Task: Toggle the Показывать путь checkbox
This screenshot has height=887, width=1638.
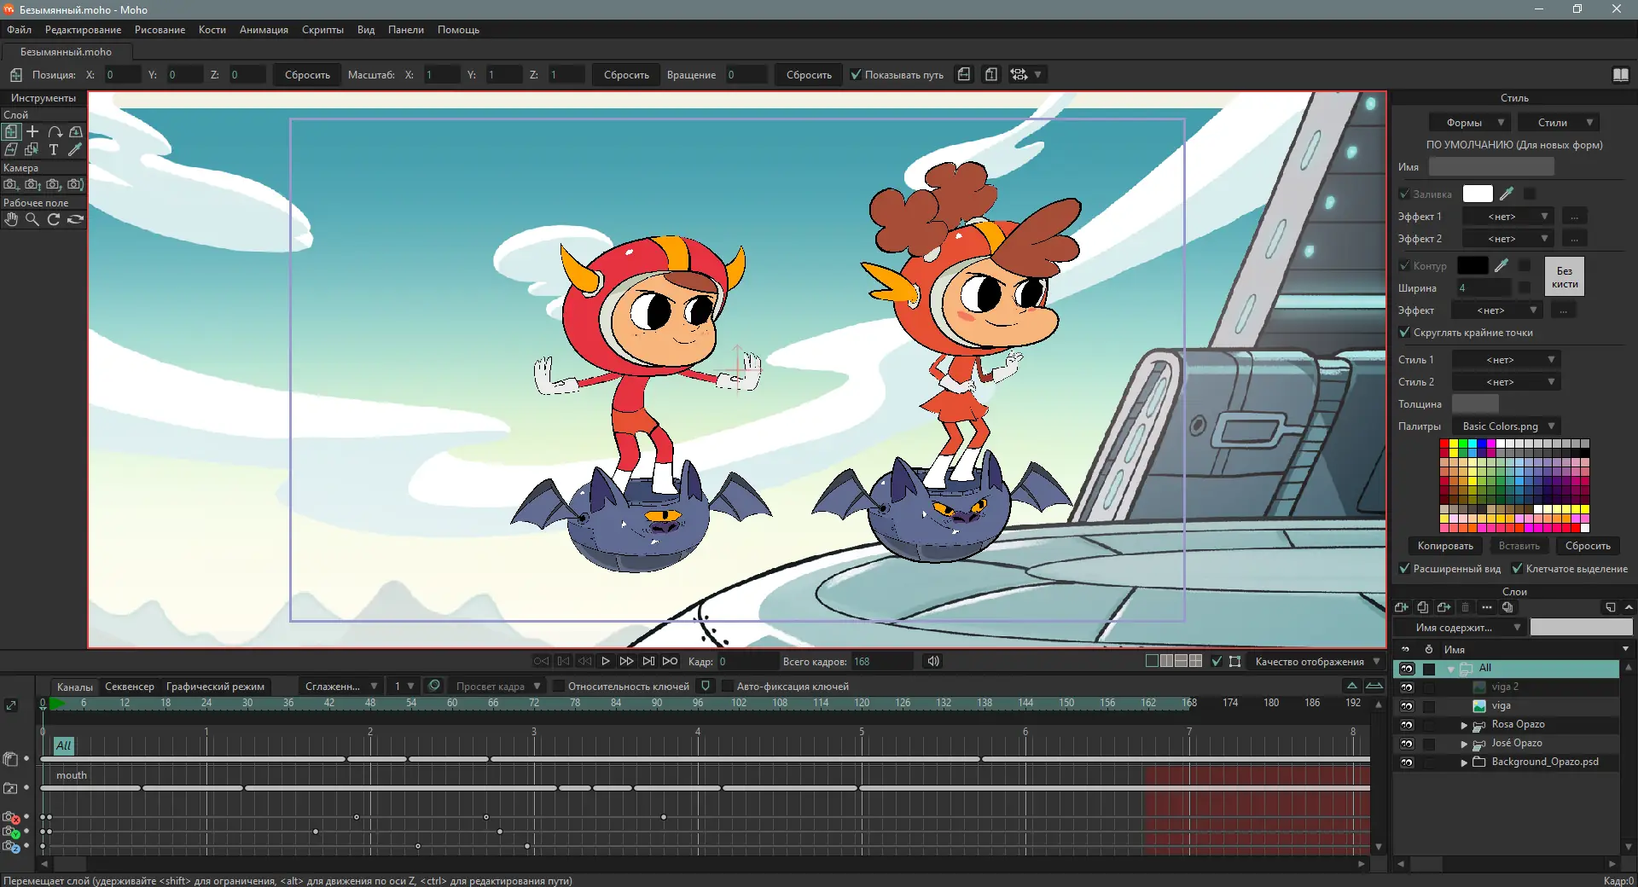Action: click(x=856, y=74)
